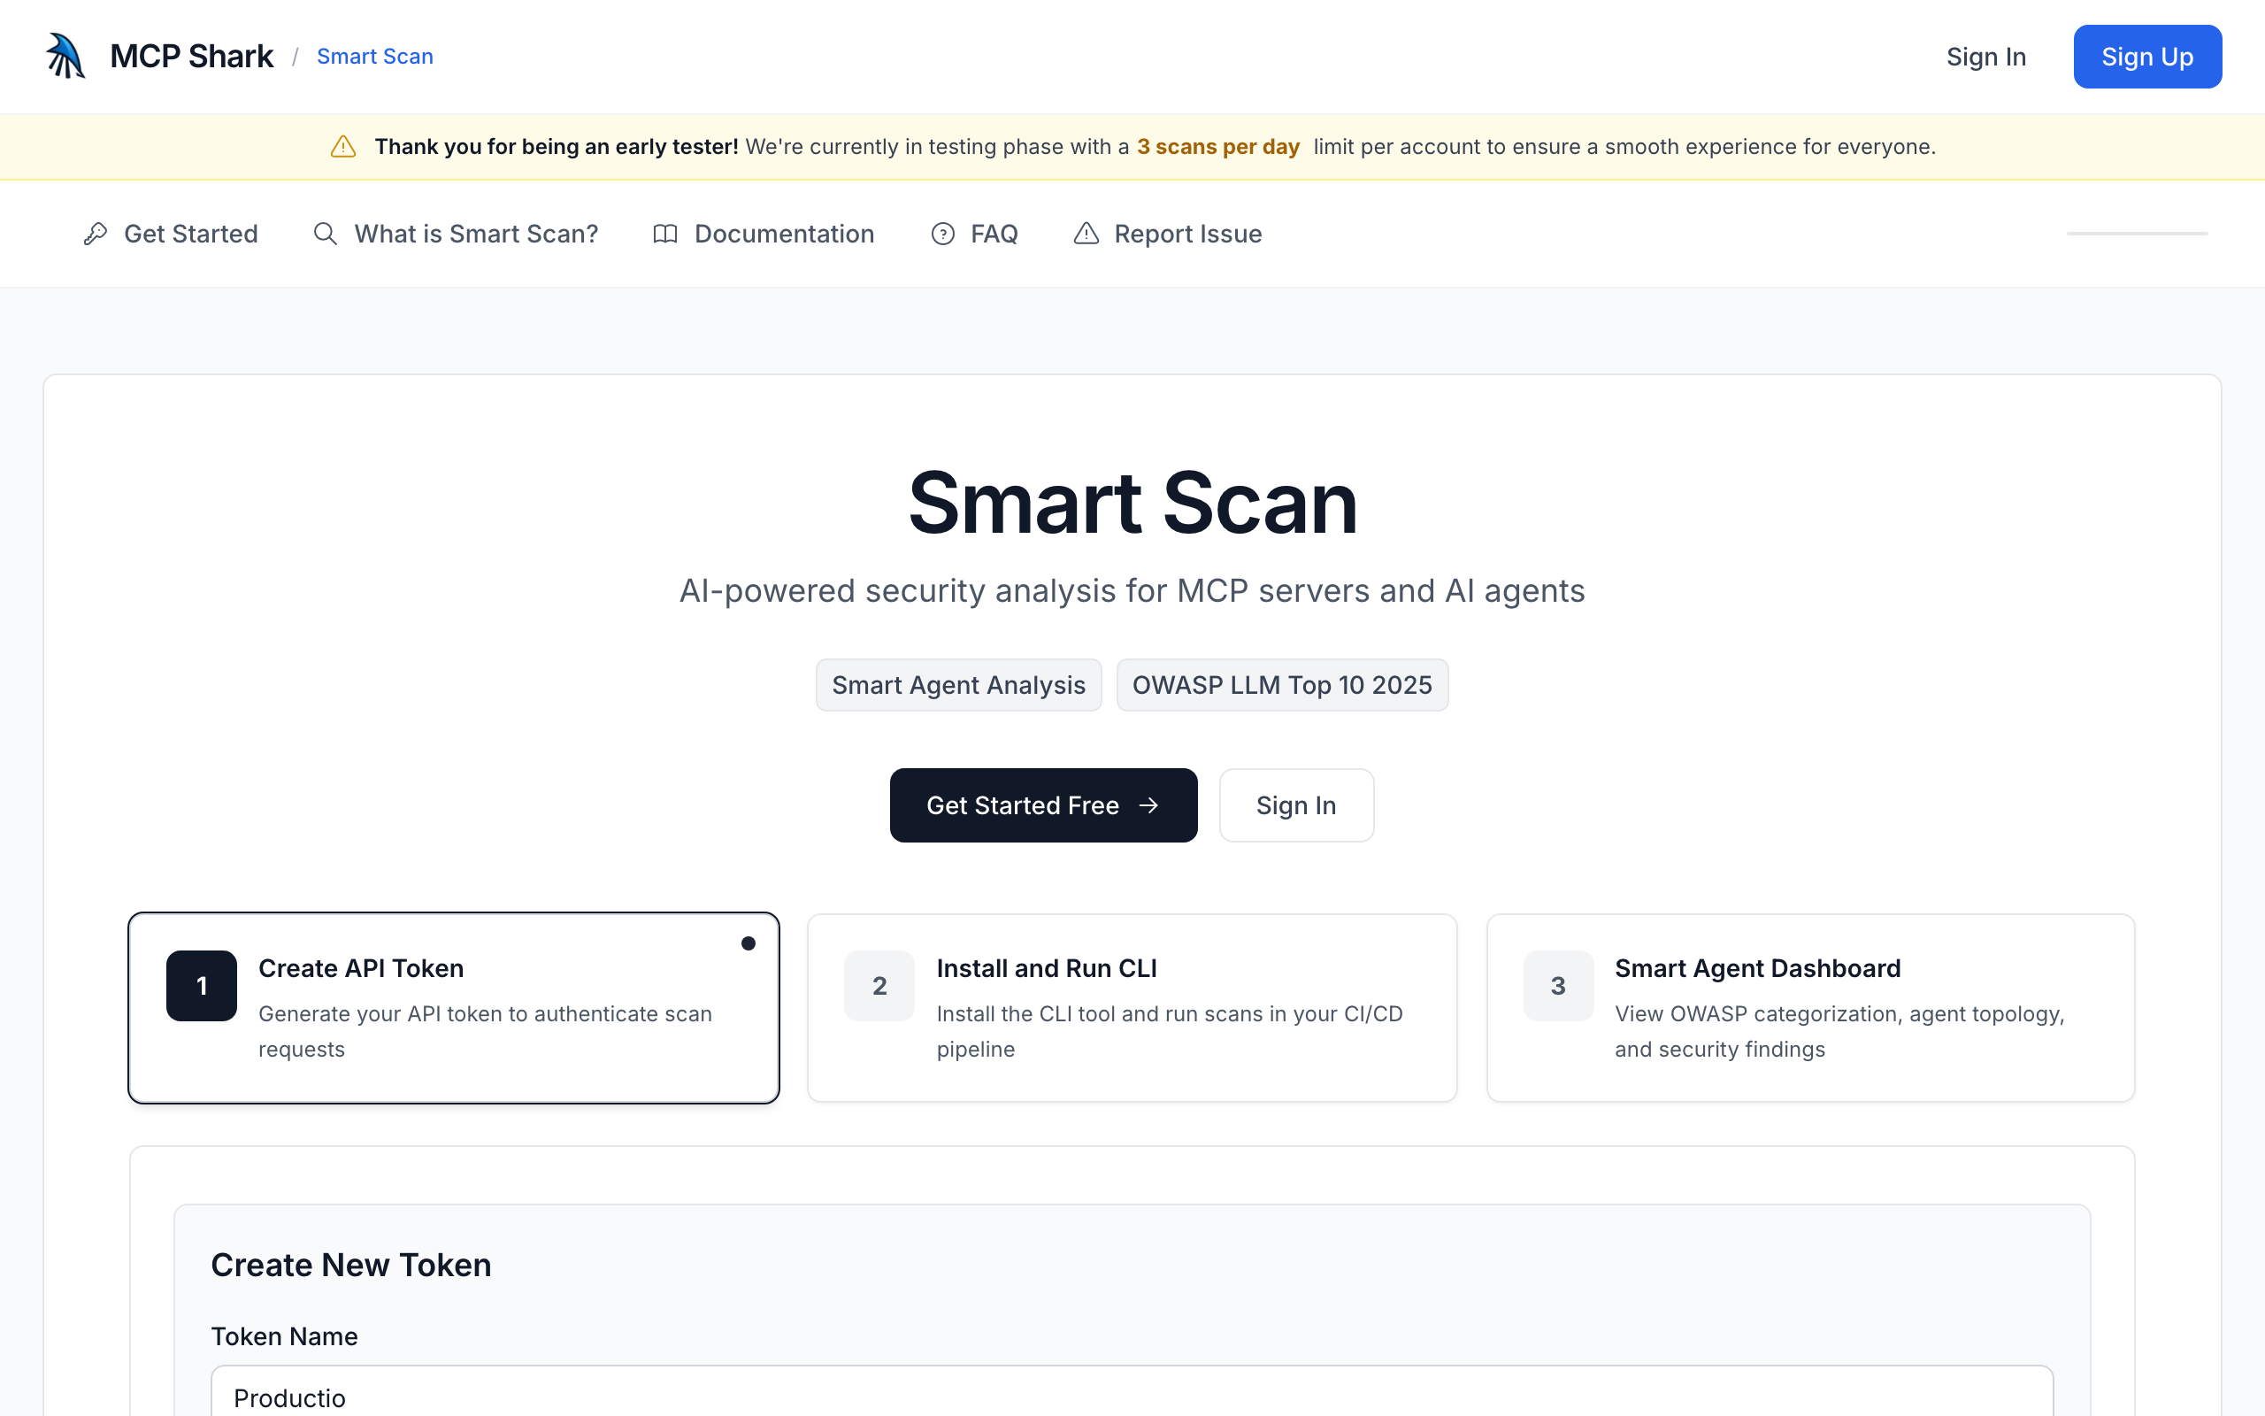Select step 2 Install and Run CLI
The width and height of the screenshot is (2265, 1416).
click(1132, 1008)
